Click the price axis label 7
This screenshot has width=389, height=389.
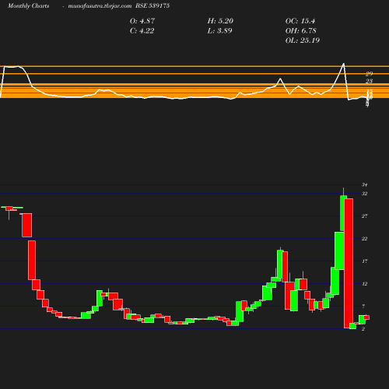(363, 307)
